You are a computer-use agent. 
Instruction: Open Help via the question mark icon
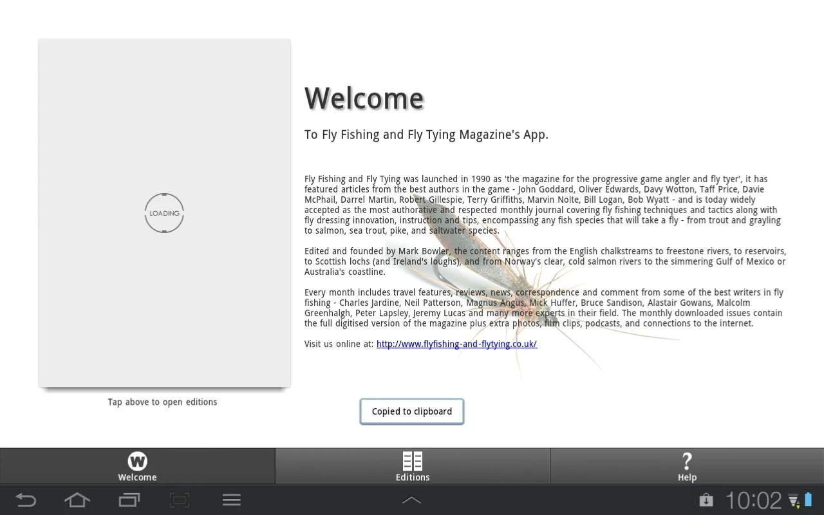point(687,461)
